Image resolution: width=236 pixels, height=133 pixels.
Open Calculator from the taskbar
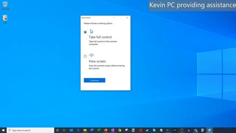202,130
